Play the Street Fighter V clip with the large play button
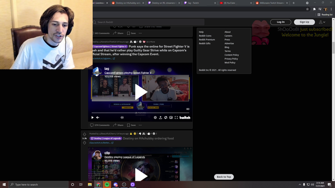Image resolution: width=335 pixels, height=188 pixels. click(141, 92)
